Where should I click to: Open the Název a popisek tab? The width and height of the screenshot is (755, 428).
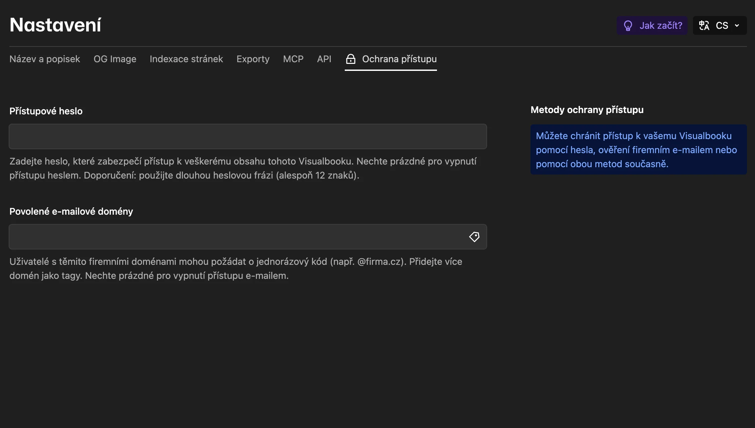click(x=45, y=59)
